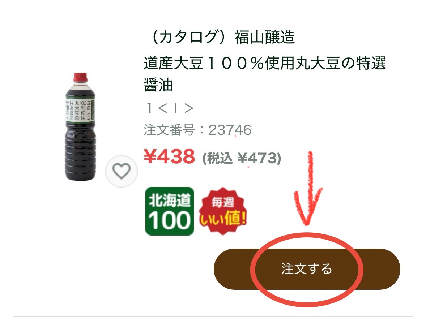The width and height of the screenshot is (426, 323).
Task: Select the right chevron next to quantity
Action: [x=188, y=108]
